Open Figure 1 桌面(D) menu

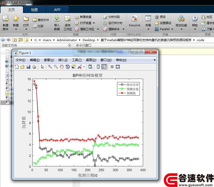click(91, 60)
